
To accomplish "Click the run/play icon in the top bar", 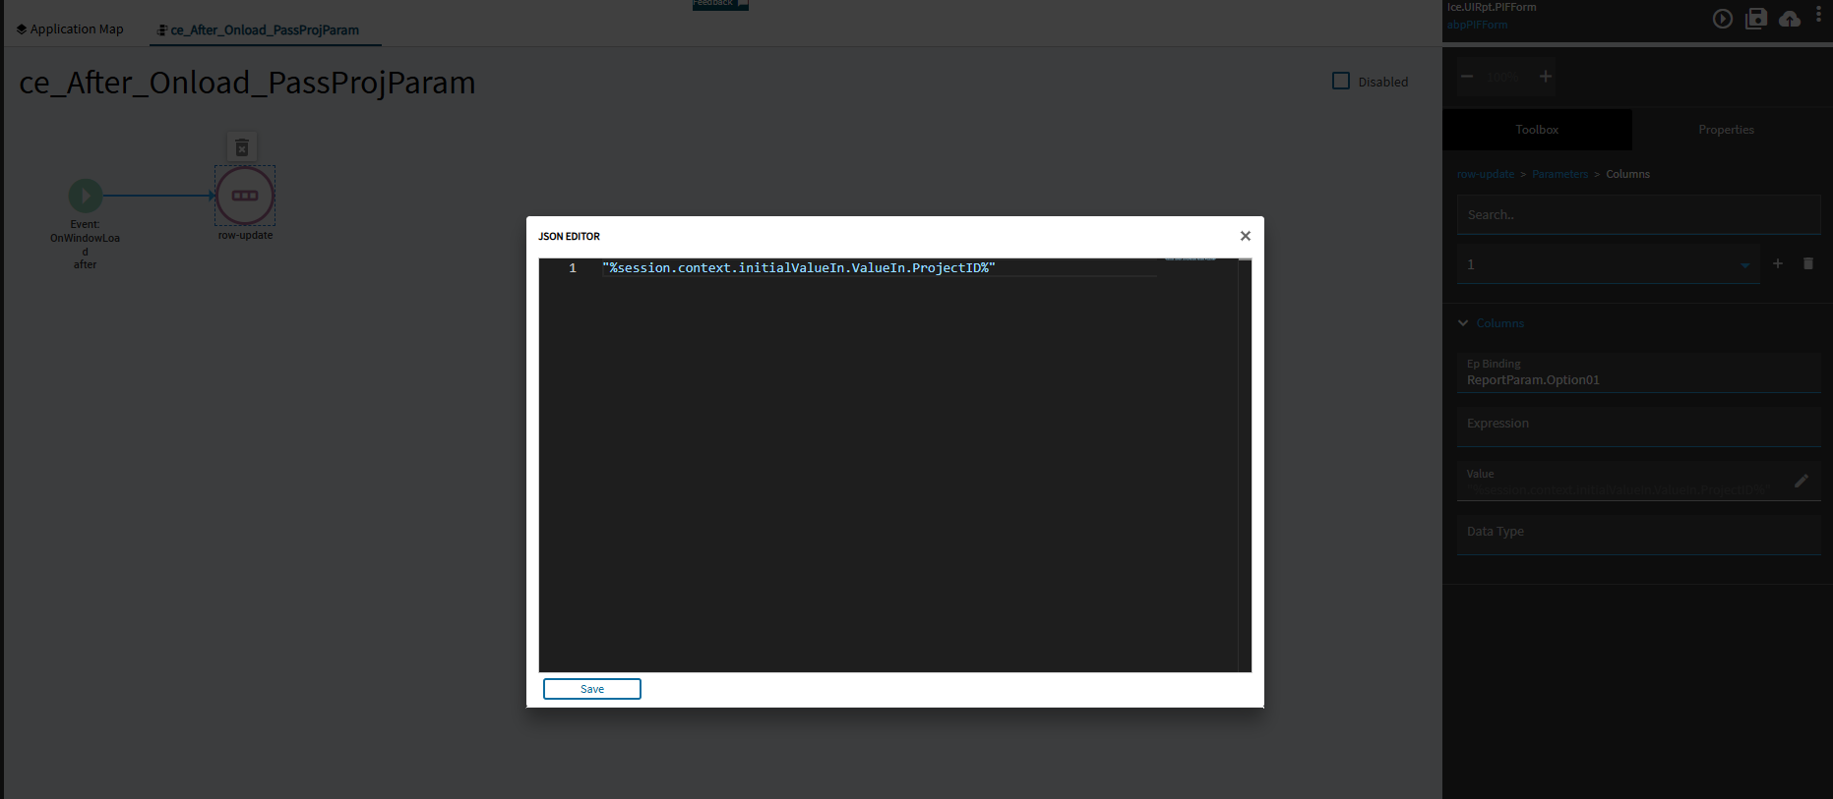I will [x=1723, y=19].
